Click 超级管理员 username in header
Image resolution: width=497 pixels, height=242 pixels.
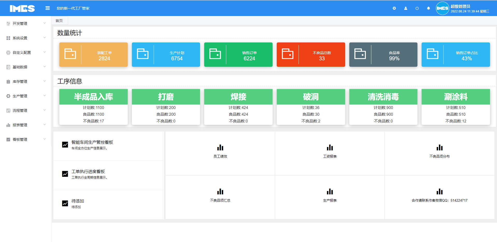pos(460,6)
